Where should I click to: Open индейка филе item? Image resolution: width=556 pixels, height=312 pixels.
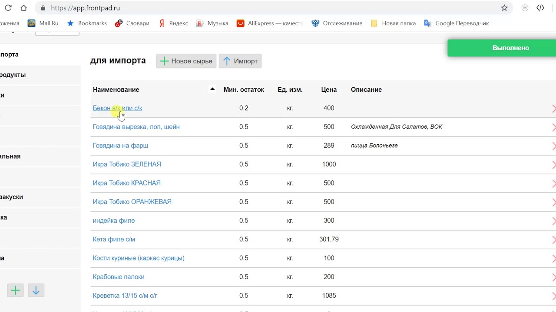coord(114,221)
